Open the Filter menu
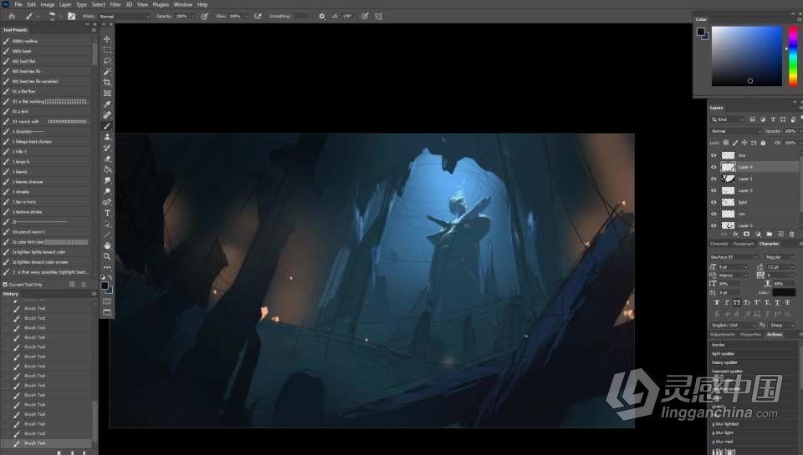 (115, 5)
